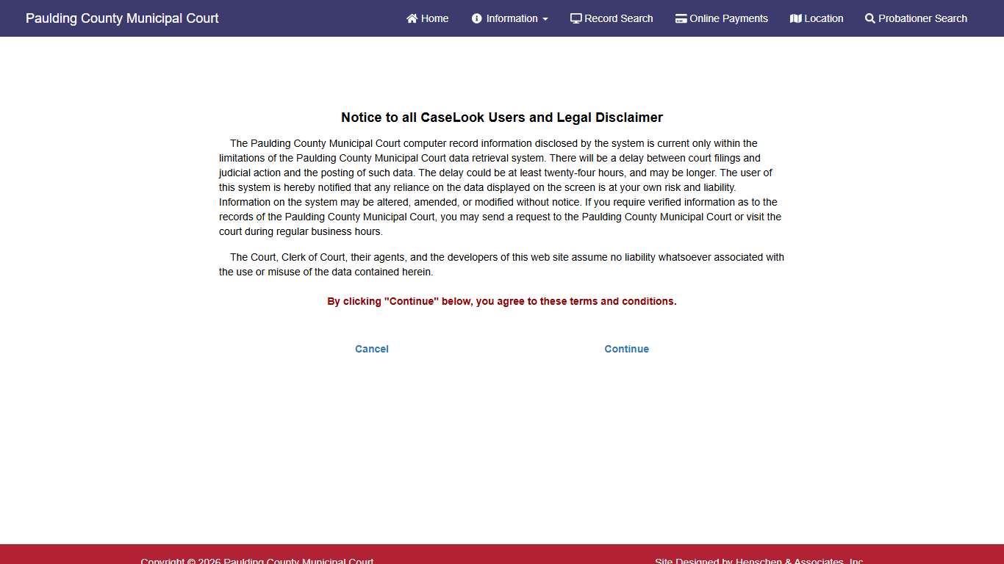The width and height of the screenshot is (1004, 564).
Task: Open the Location text link
Action: pyautogui.click(x=823, y=18)
